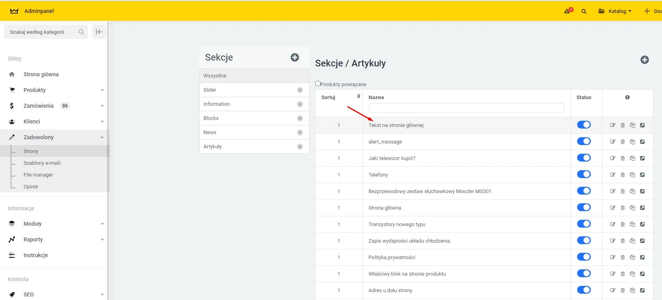Toggle status of Polityka prywatności
The height and width of the screenshot is (300, 662).
pyautogui.click(x=584, y=257)
